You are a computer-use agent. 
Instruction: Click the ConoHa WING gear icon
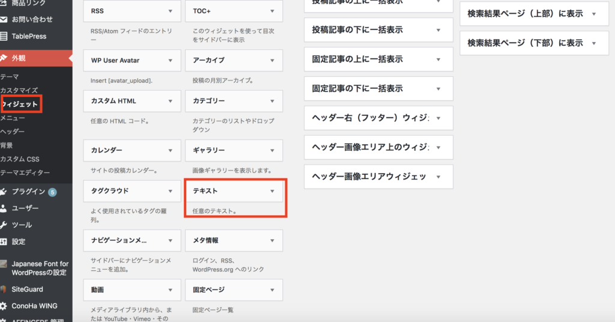coord(4,306)
